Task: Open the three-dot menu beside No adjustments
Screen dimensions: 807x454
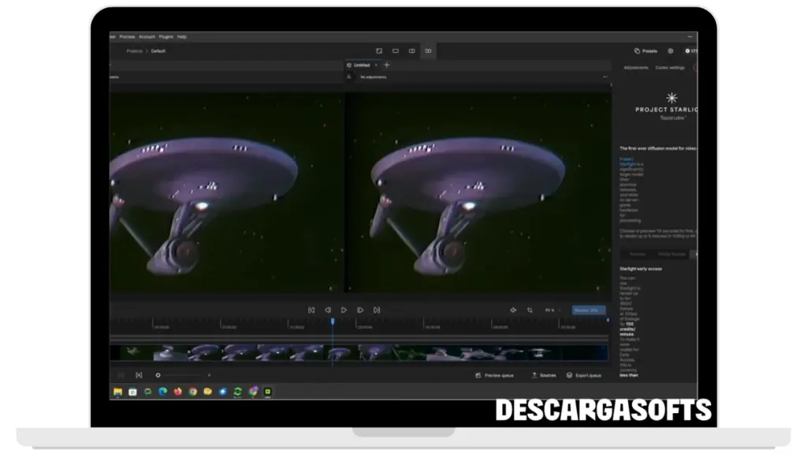Action: (x=605, y=76)
